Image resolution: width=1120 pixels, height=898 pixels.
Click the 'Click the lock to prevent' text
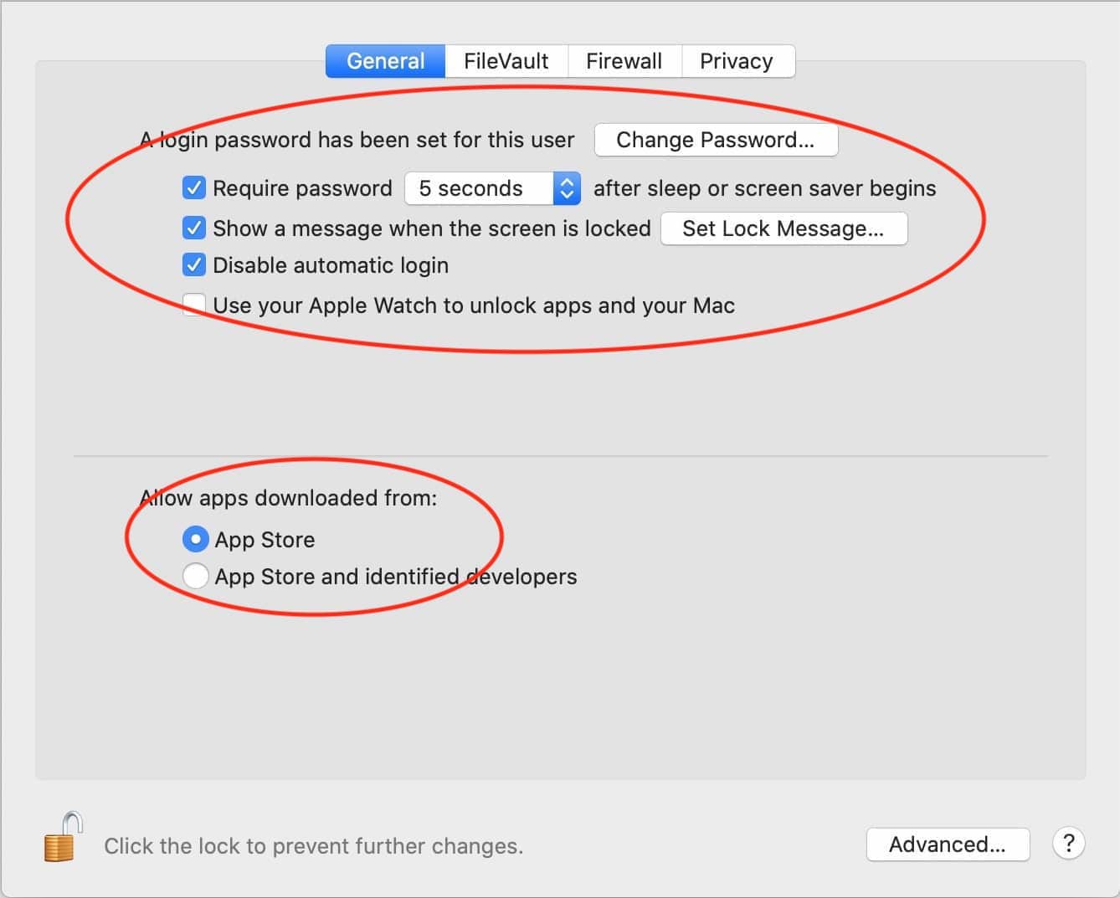pos(314,846)
